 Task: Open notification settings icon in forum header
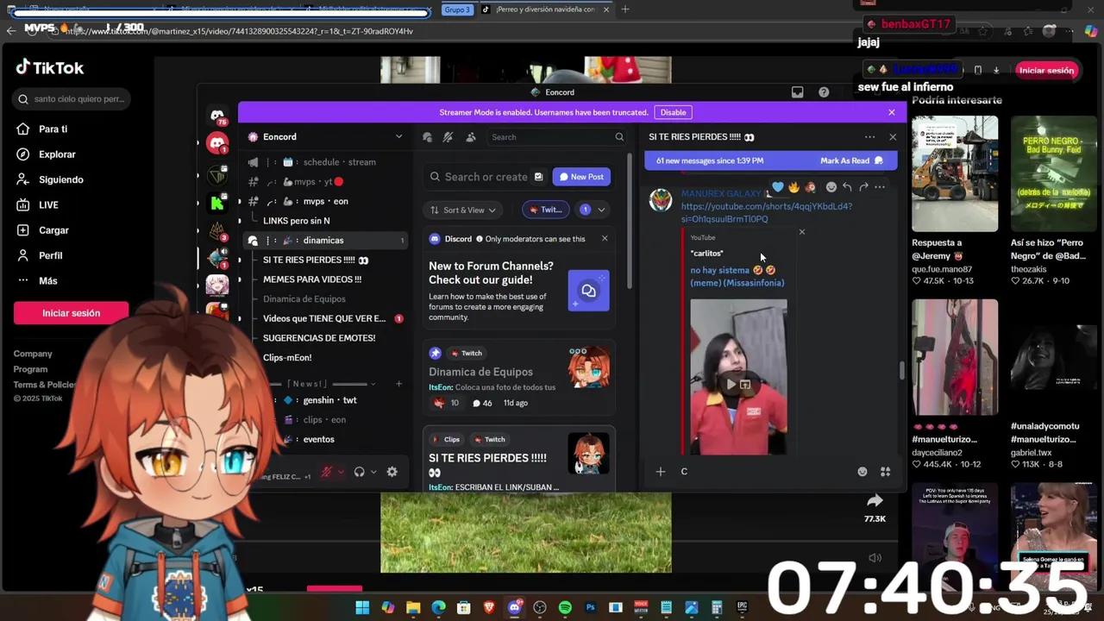(x=448, y=137)
